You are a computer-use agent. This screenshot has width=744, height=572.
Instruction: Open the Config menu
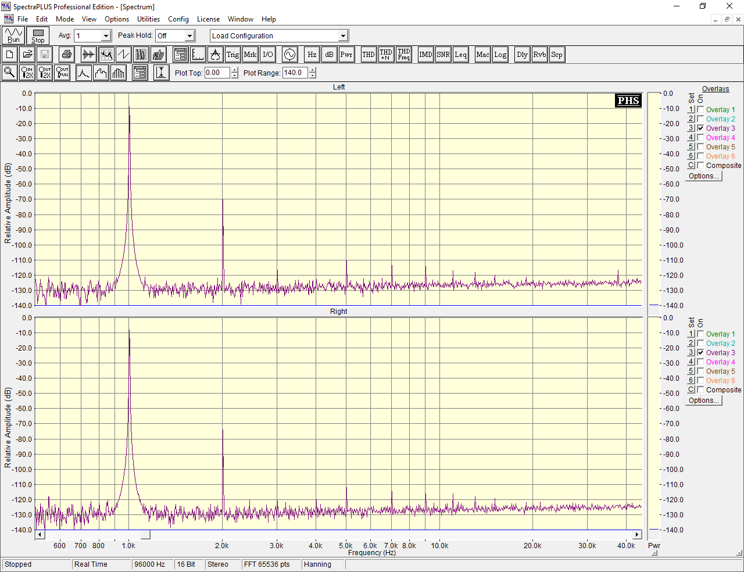point(178,19)
